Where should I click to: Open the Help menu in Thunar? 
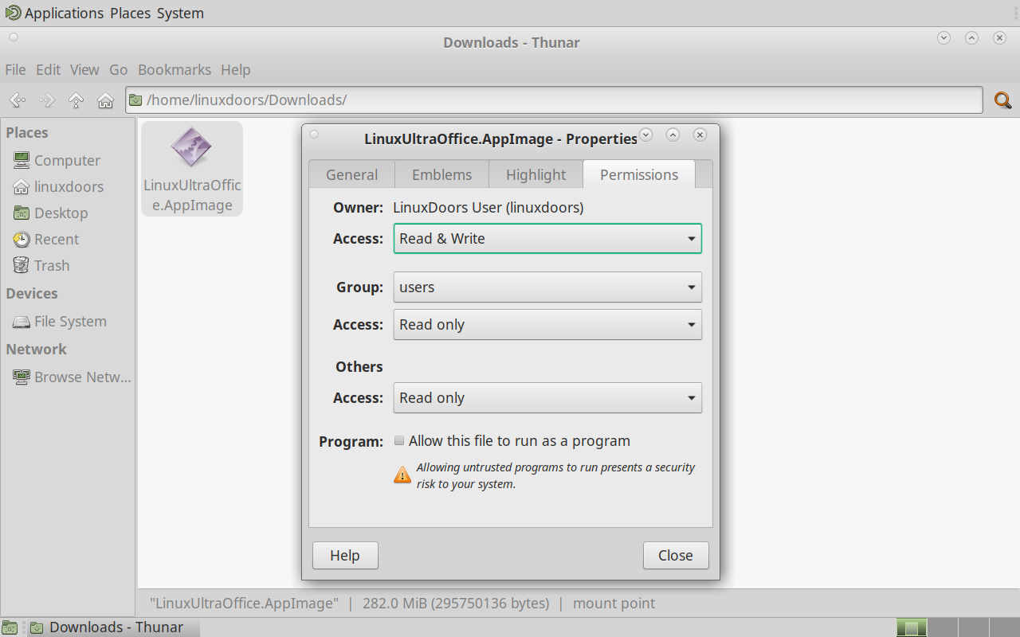(235, 69)
